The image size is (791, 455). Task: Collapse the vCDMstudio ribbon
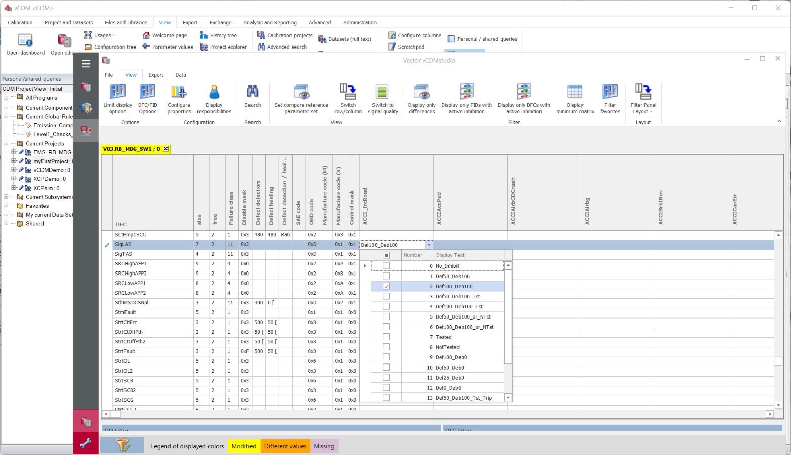pyautogui.click(x=779, y=121)
